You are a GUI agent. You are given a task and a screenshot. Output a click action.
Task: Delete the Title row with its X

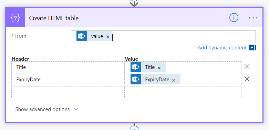click(x=247, y=67)
